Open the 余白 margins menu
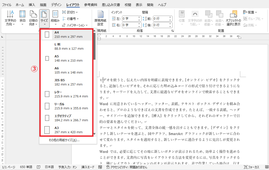269x170 pixels. (x=22, y=18)
